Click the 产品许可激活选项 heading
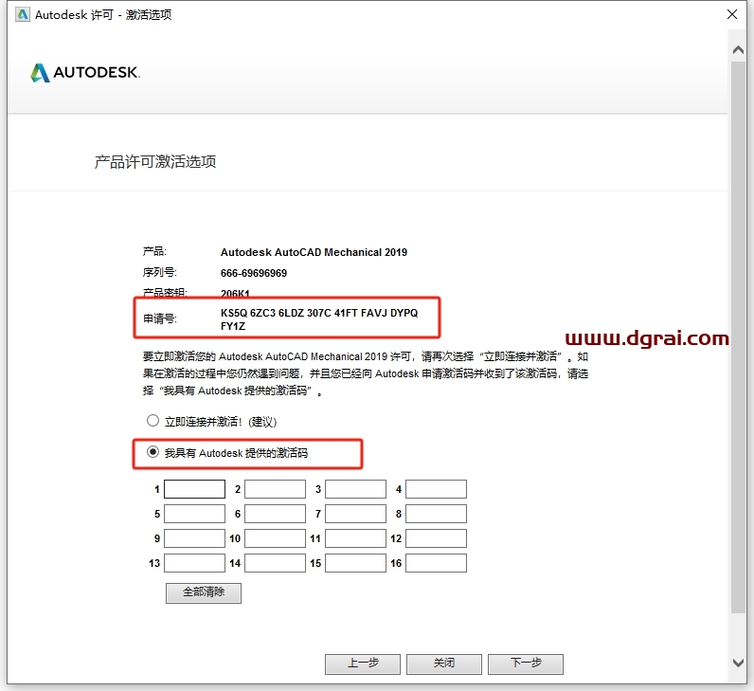Image resolution: width=754 pixels, height=691 pixels. tap(154, 162)
